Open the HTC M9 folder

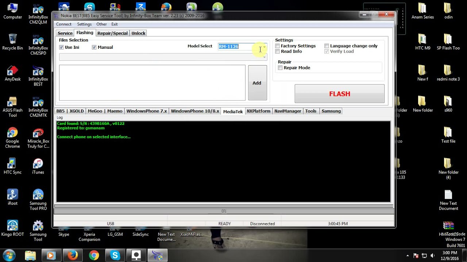point(423,42)
